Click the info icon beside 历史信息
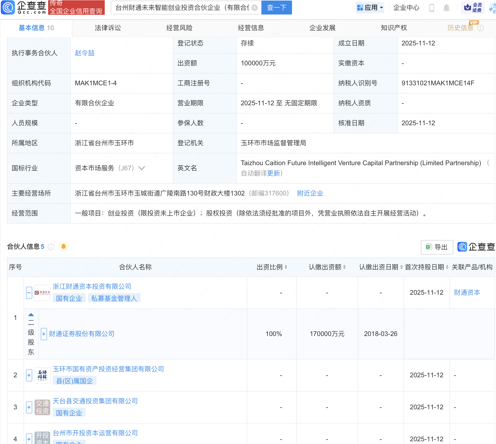Image resolution: width=496 pixels, height=444 pixels. [x=480, y=28]
